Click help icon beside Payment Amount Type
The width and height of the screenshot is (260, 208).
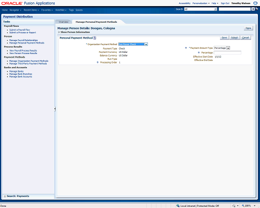coord(186,48)
